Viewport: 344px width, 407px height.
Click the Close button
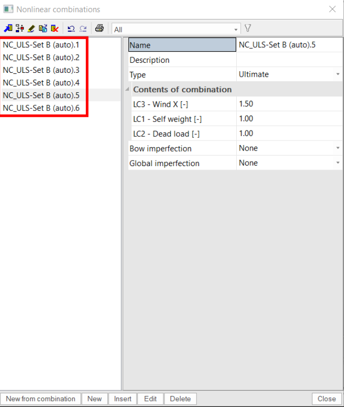click(326, 398)
